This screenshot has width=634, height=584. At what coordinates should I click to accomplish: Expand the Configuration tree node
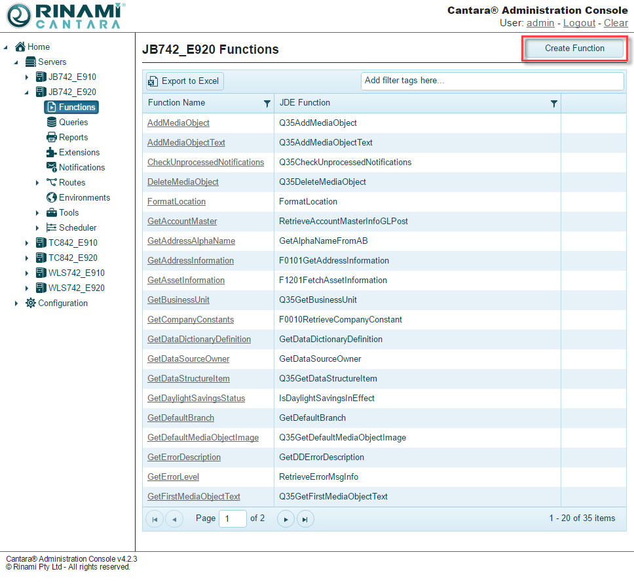coord(16,303)
